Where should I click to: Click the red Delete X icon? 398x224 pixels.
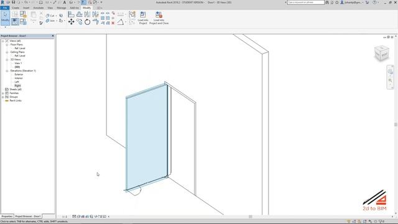tap(113, 23)
